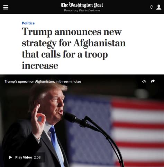This screenshot has width=164, height=167.
Task: Open the Politics section link
Action: coord(28,23)
